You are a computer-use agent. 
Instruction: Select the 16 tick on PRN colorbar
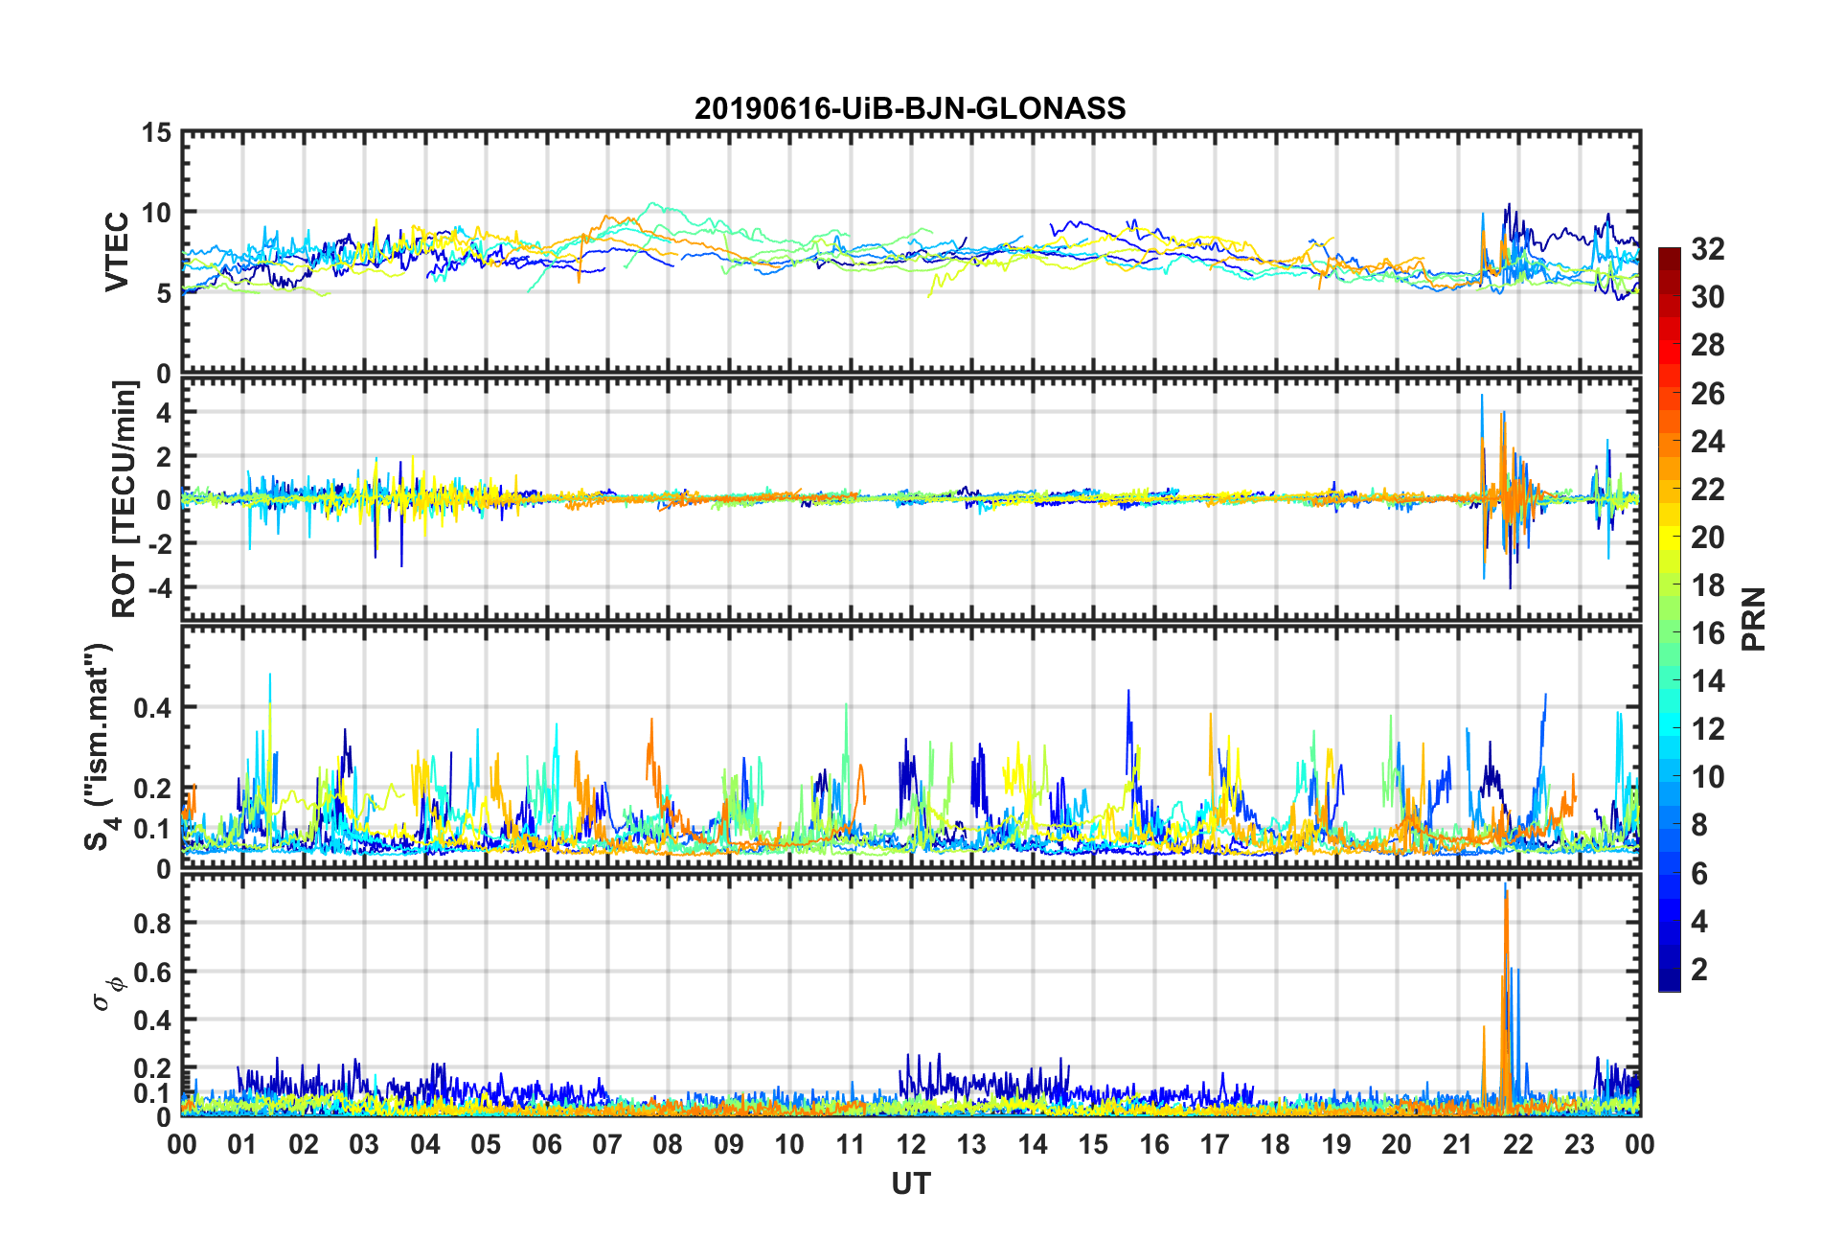(1708, 632)
